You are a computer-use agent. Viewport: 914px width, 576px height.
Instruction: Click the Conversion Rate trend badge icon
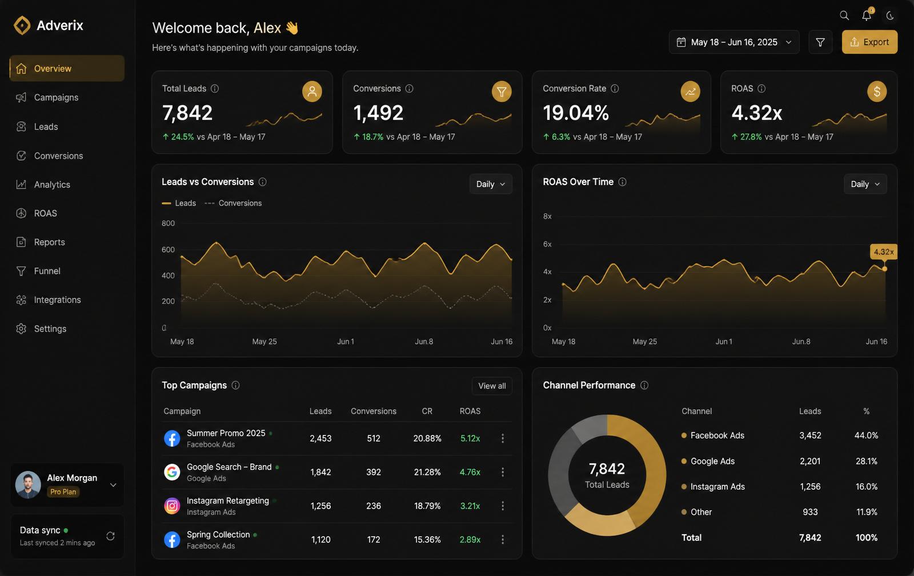[x=690, y=91]
